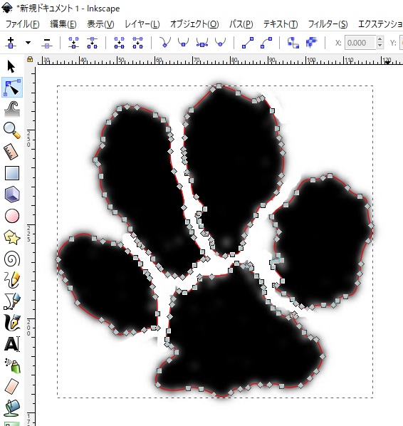Screen dimensions: 403x426
Task: Select the Calligraphy tool
Action: [12, 323]
